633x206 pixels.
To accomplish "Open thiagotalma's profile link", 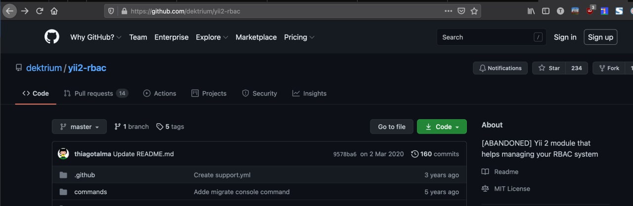I will point(92,154).
